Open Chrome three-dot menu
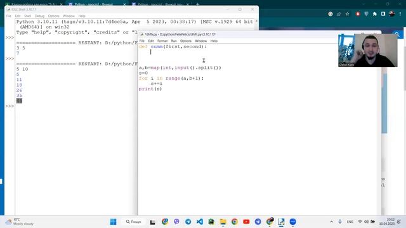Viewport: 406px width, 228px height. 400,14
